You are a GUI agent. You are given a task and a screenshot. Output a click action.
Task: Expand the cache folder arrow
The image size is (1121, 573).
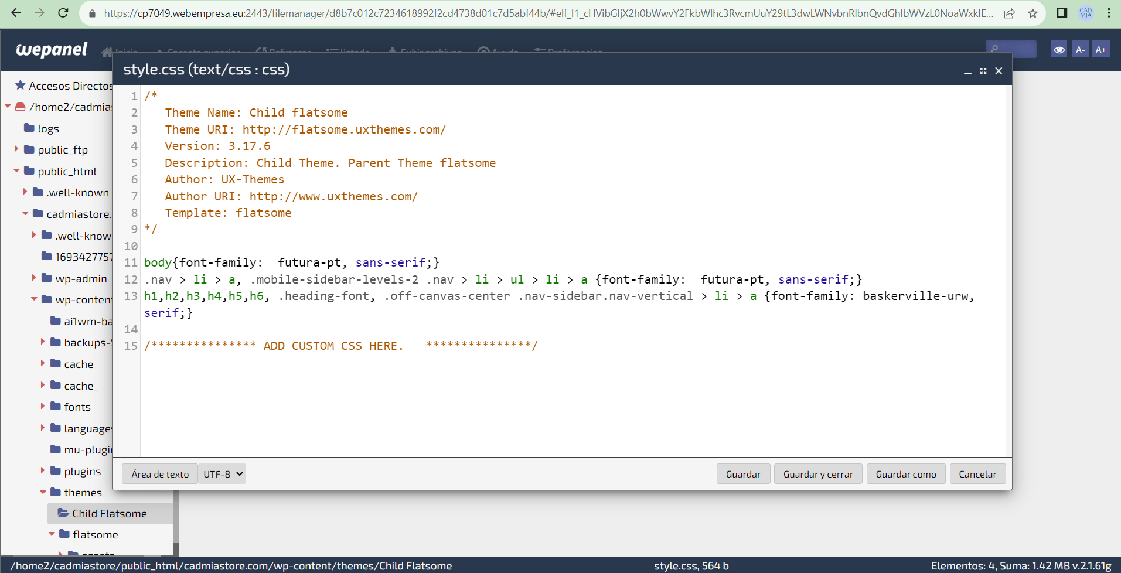(43, 364)
